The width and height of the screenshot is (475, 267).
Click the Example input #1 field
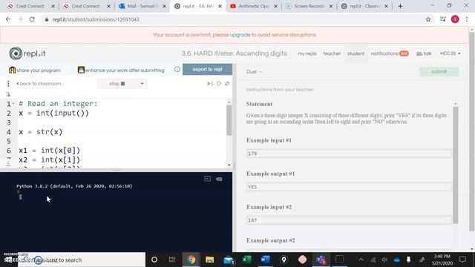coord(349,154)
